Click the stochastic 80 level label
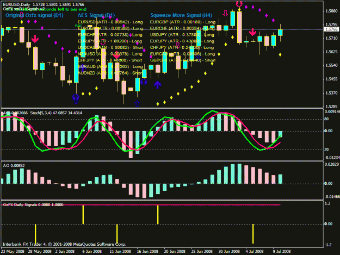The image size is (340, 255). click(326, 119)
